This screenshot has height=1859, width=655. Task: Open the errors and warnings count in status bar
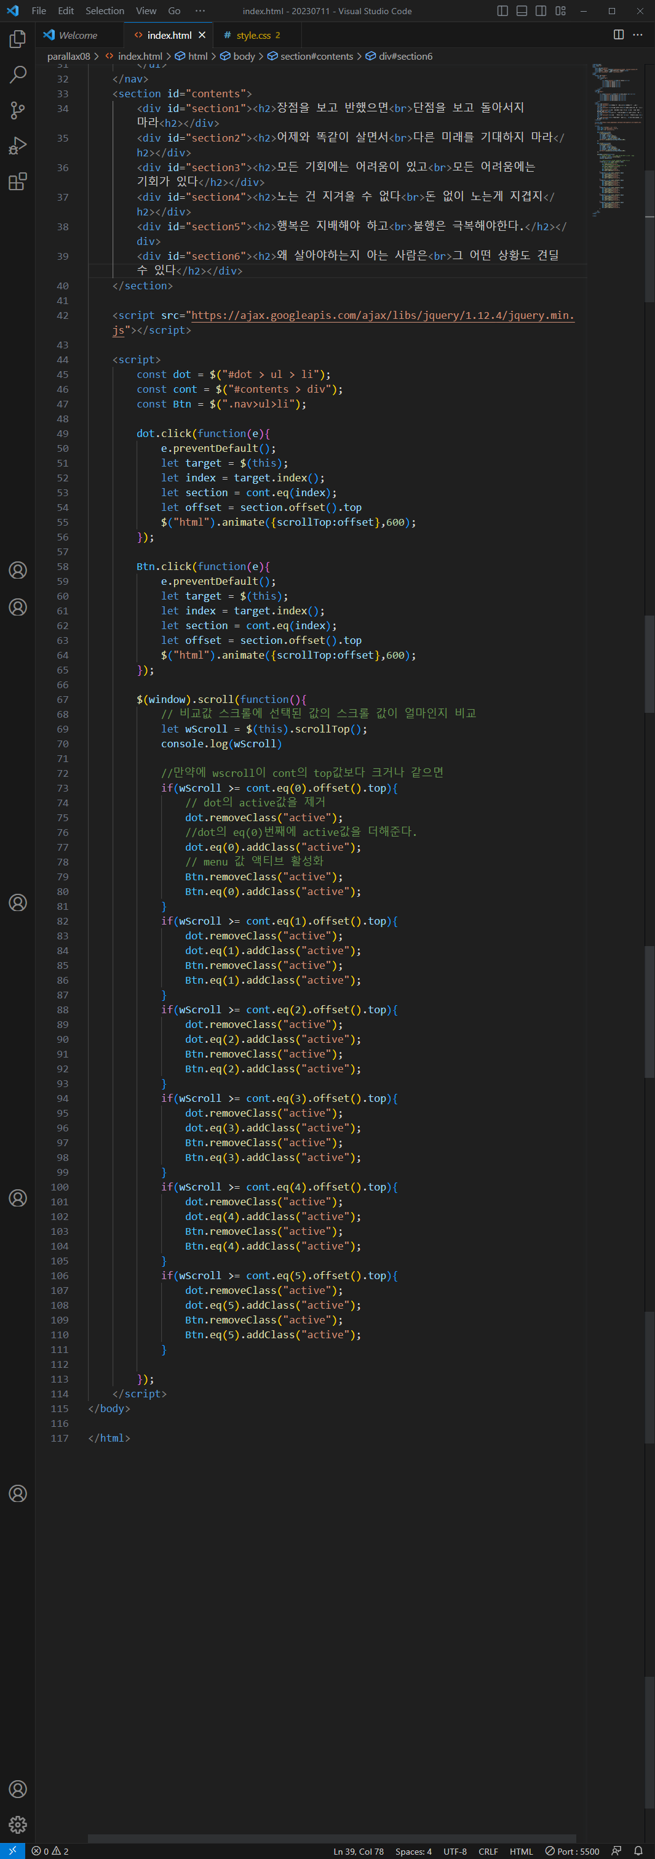tap(50, 1851)
